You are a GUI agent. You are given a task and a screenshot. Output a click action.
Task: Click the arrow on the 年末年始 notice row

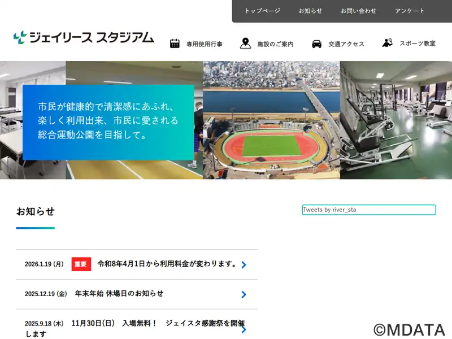point(244,294)
